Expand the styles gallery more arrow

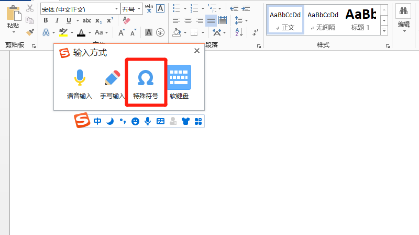tap(384, 30)
